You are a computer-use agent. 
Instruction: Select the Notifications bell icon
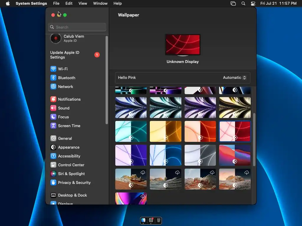click(x=53, y=99)
